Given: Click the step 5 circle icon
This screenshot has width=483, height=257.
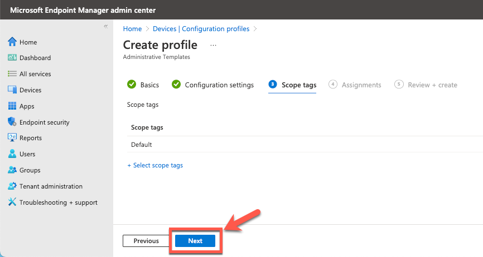Looking at the screenshot, I should click(399, 84).
